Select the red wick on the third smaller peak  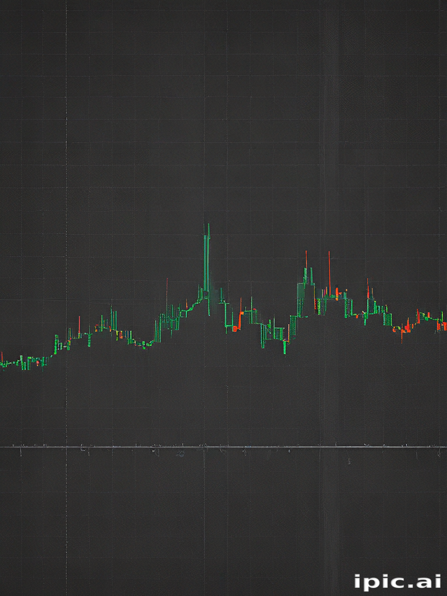pyautogui.click(x=367, y=288)
